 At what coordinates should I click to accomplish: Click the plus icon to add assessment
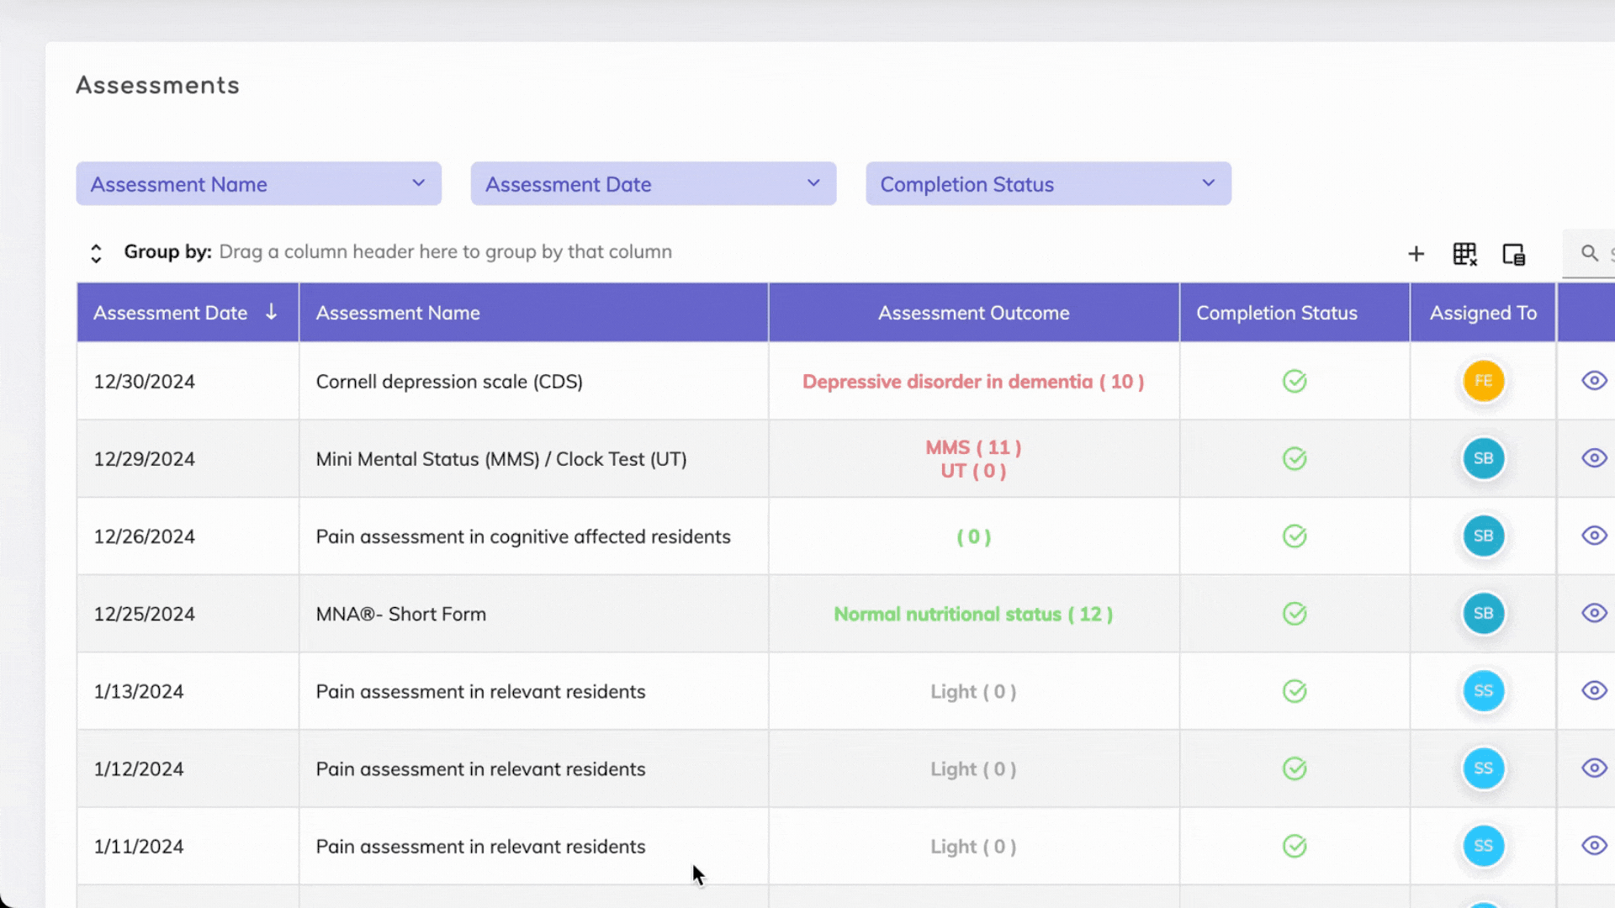(x=1416, y=254)
